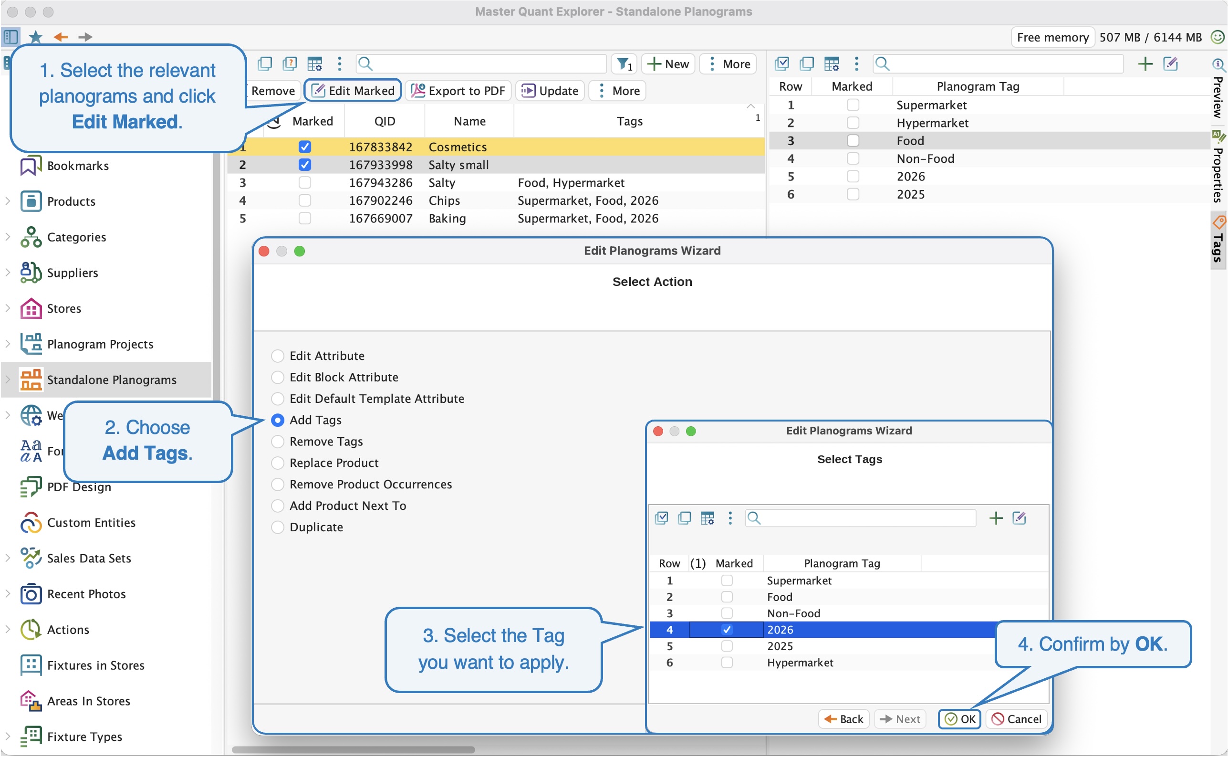The width and height of the screenshot is (1228, 759).
Task: Expand the Standalone Planograms tree node
Action: (8, 379)
